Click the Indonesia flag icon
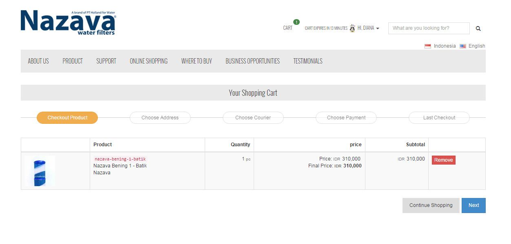This screenshot has height=244, width=511. tap(427, 46)
